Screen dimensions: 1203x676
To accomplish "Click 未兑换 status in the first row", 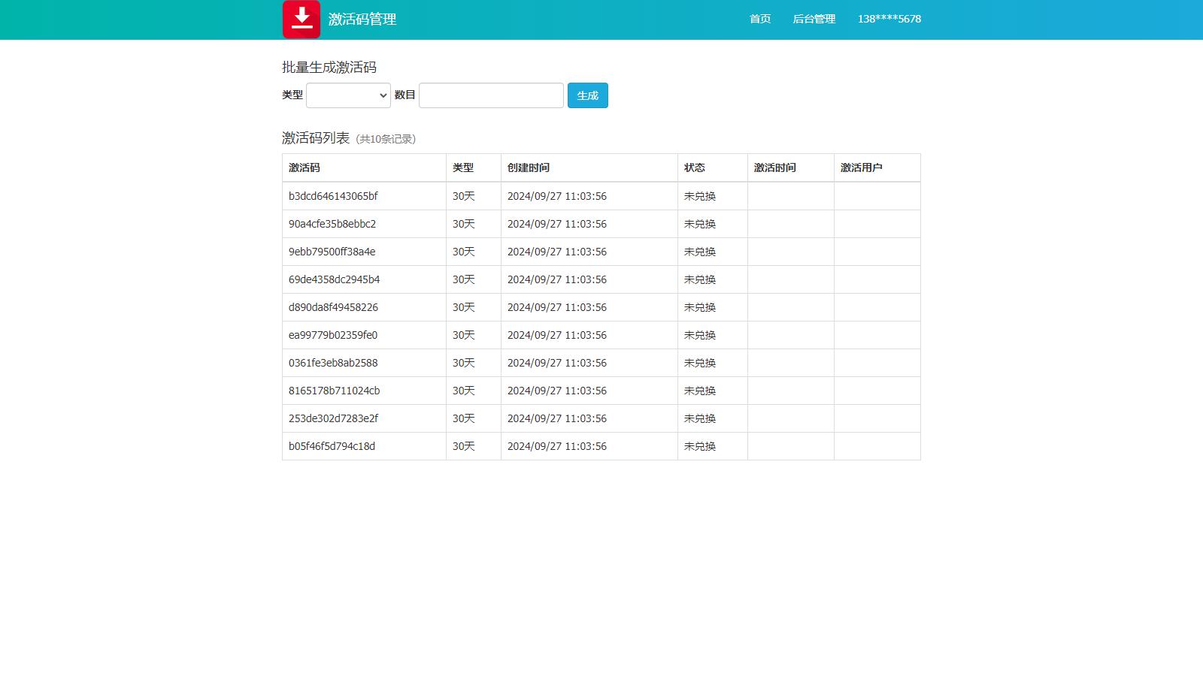I will [699, 196].
